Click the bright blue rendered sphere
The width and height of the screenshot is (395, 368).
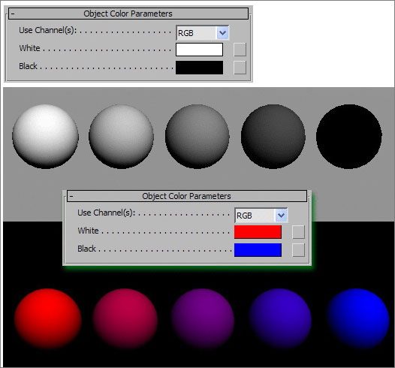(x=358, y=318)
